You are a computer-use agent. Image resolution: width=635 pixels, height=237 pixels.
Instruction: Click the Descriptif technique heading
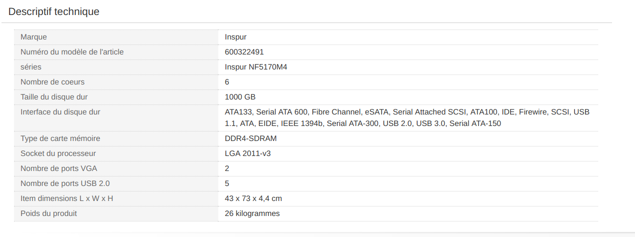[x=54, y=11]
